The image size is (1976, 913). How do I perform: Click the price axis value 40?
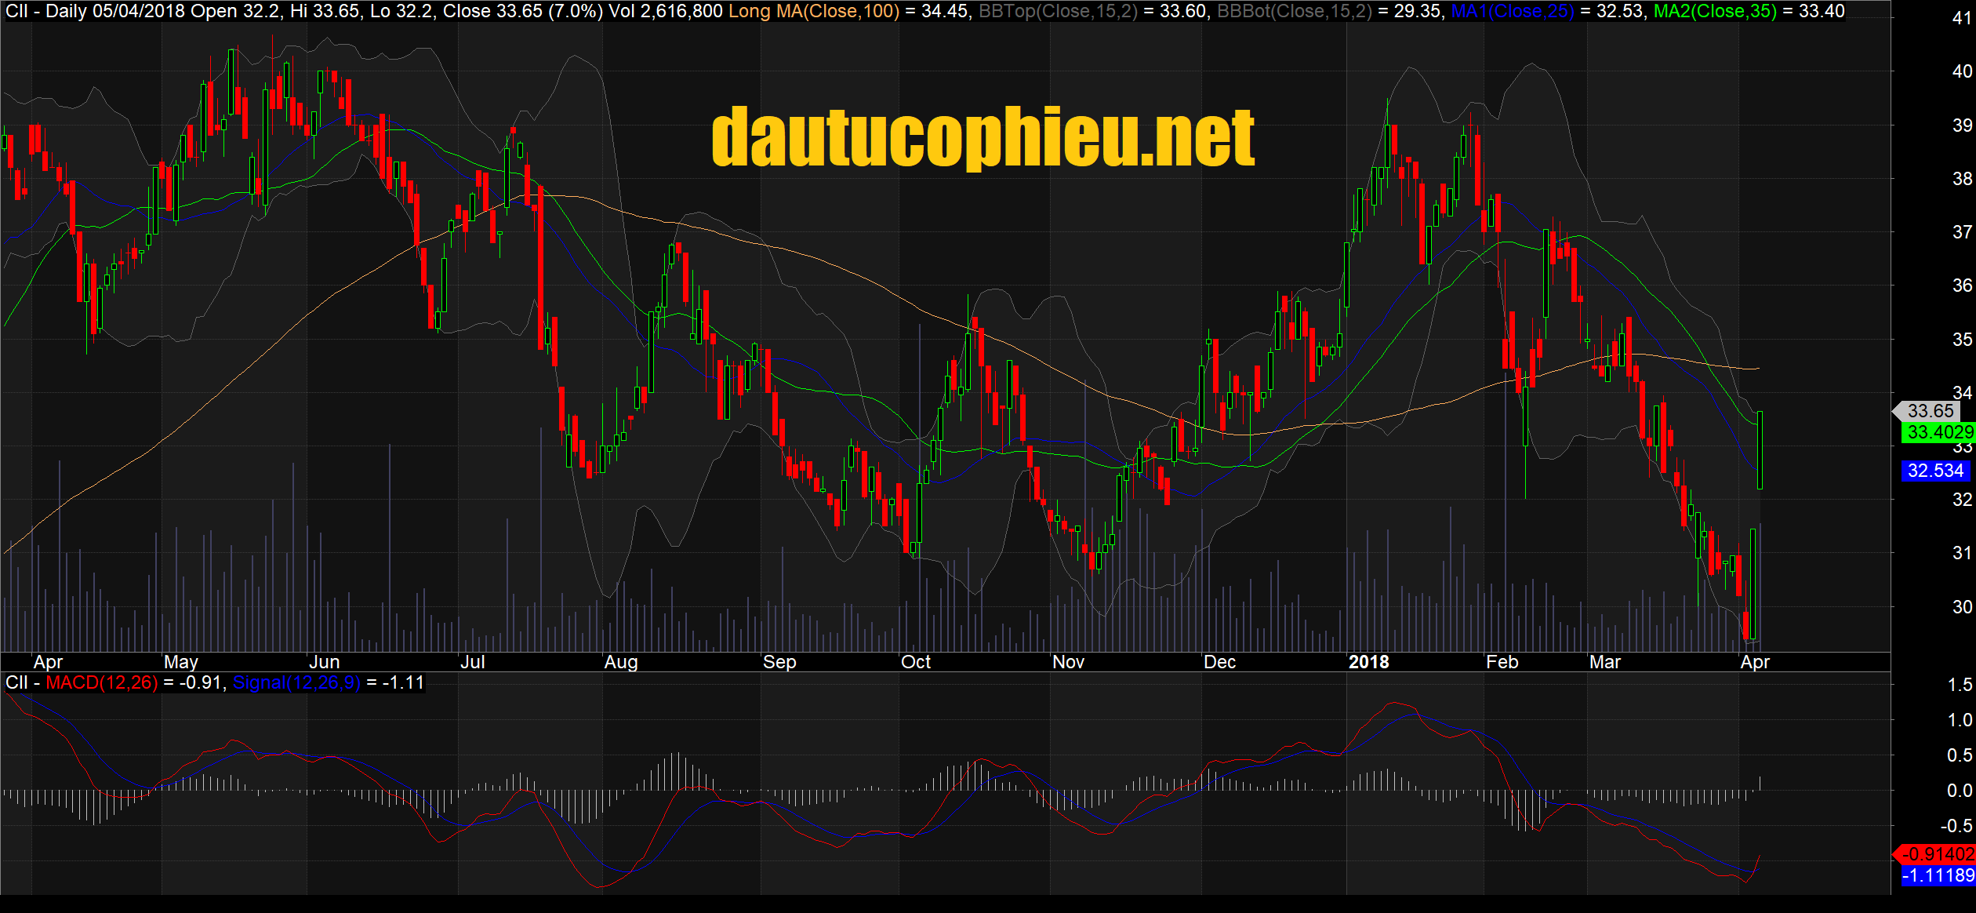tap(1962, 71)
